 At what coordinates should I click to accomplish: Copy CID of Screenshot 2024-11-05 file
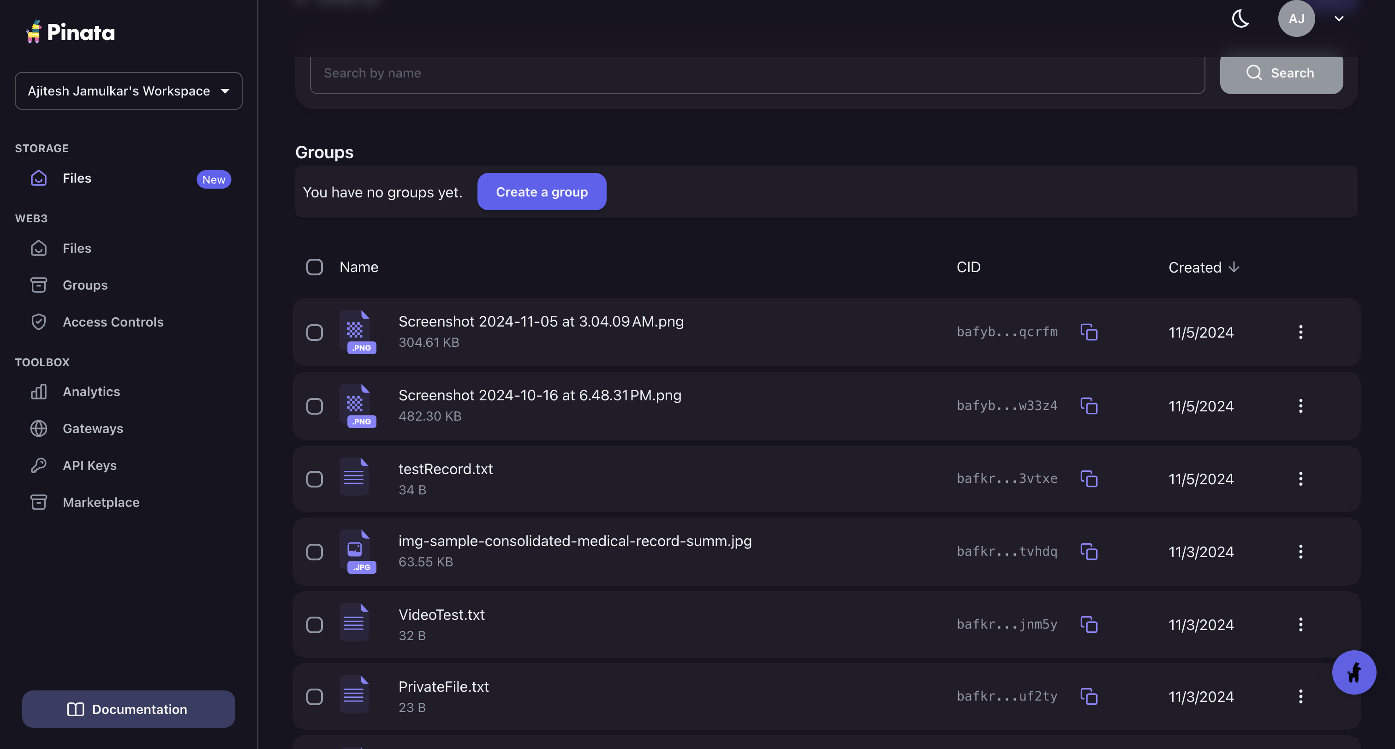tap(1089, 332)
